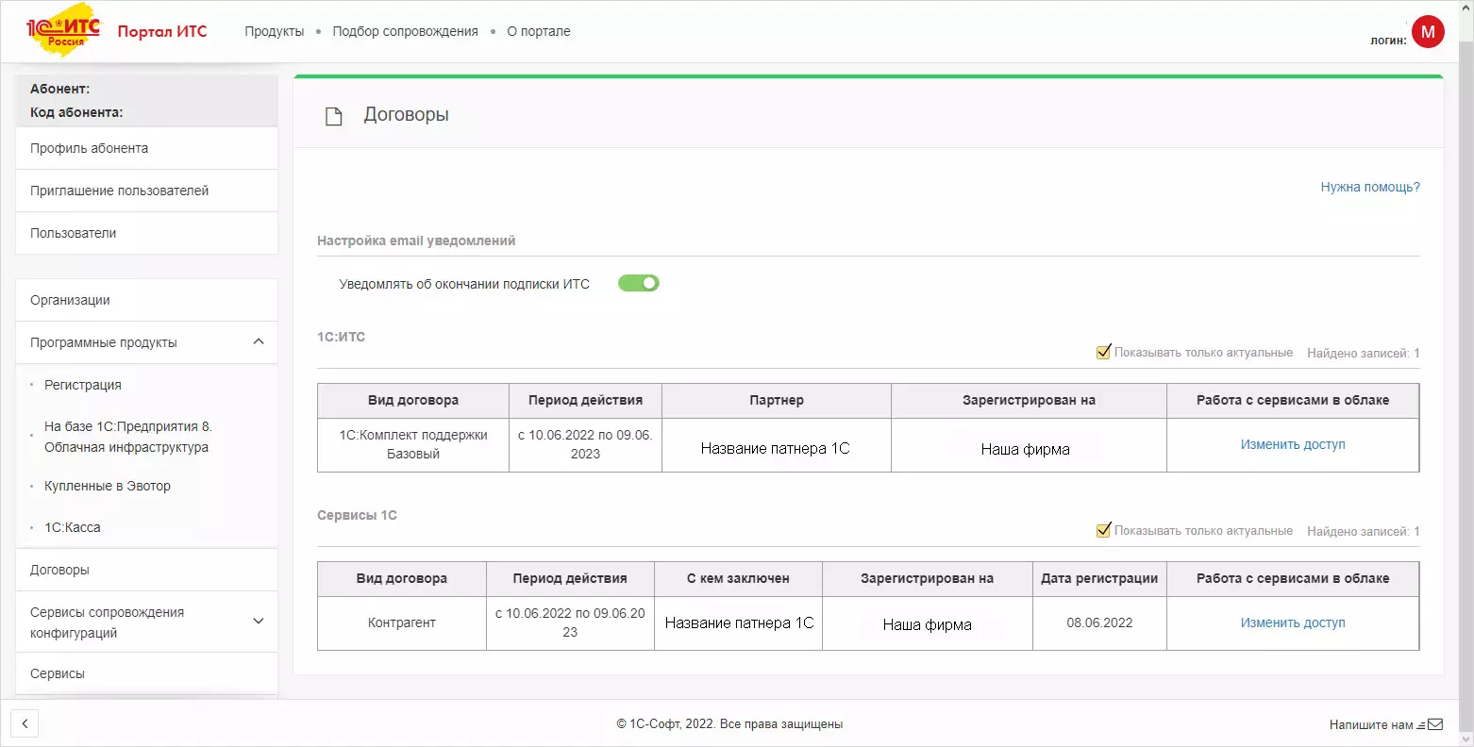Open Подбор сопровождения in the top menu

pyautogui.click(x=405, y=31)
